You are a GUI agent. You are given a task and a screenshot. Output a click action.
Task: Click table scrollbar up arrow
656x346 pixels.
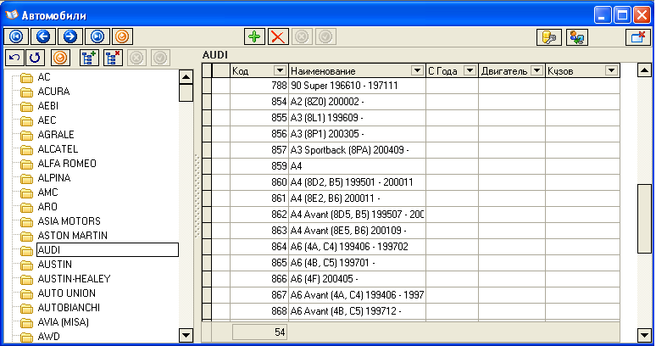[645, 70]
